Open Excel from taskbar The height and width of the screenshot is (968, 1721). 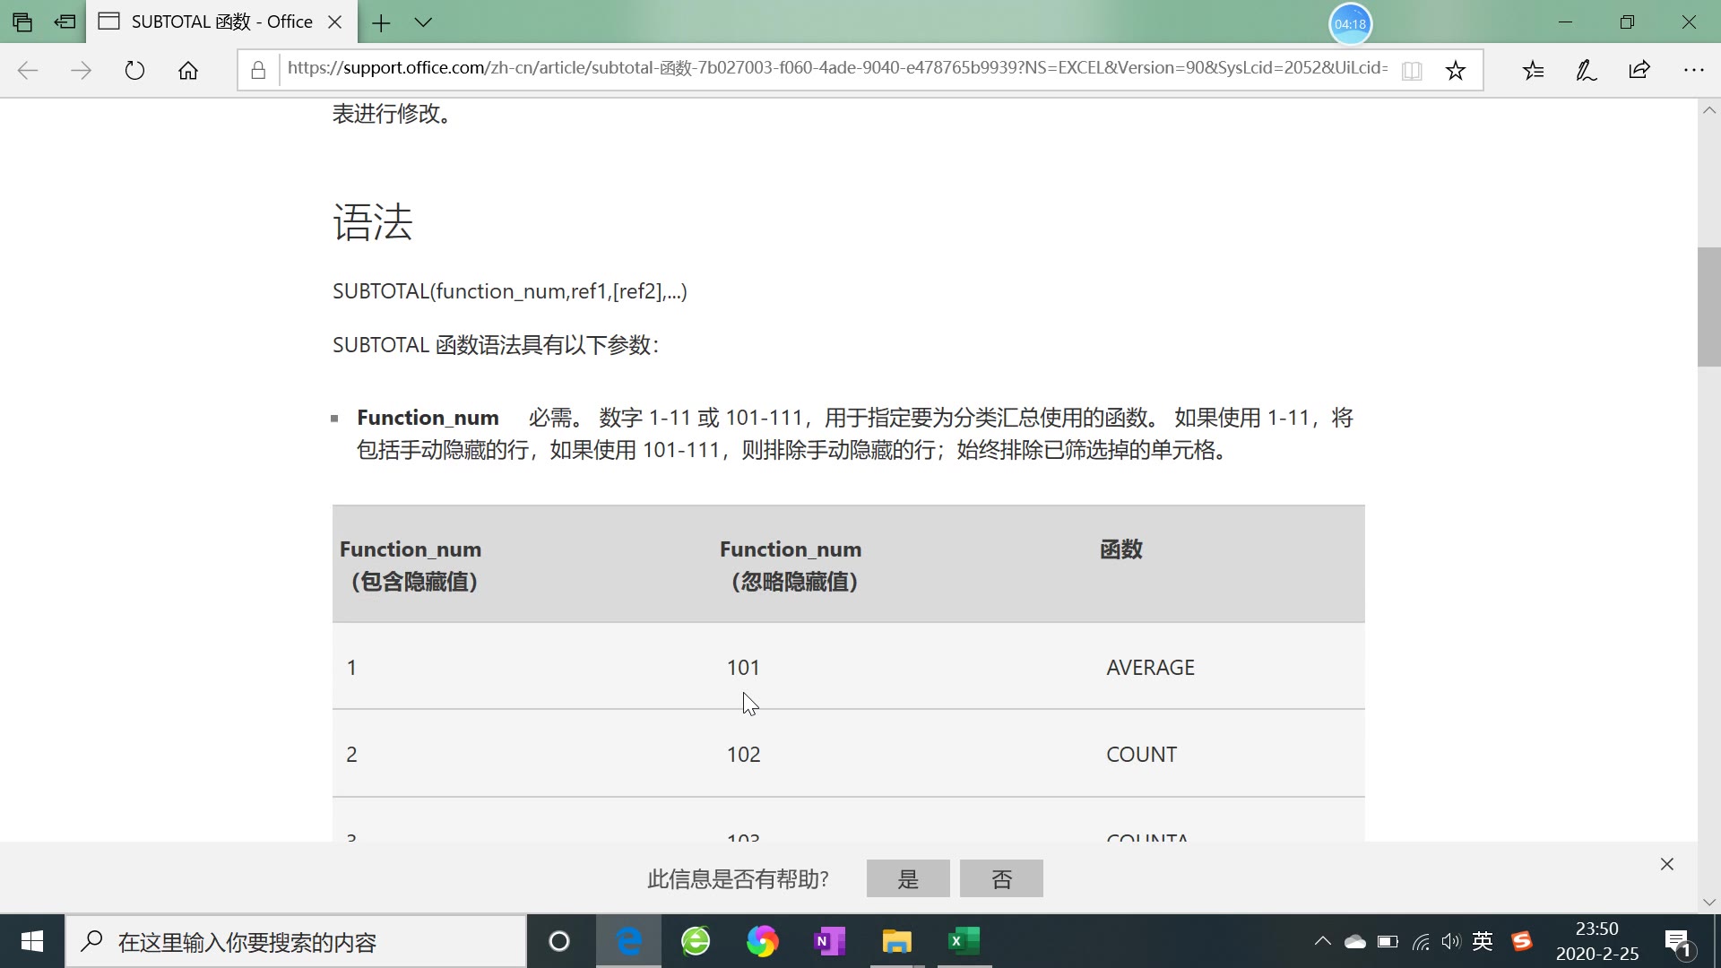(964, 941)
